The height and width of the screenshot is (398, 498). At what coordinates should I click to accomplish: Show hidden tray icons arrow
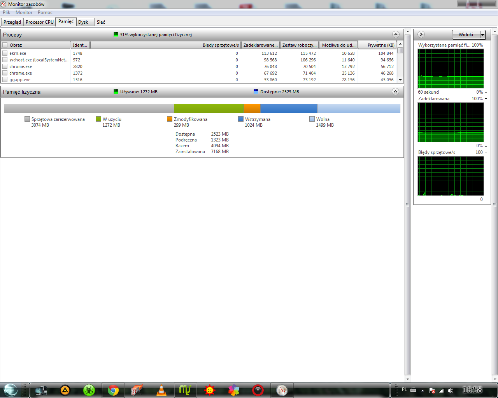click(x=423, y=391)
